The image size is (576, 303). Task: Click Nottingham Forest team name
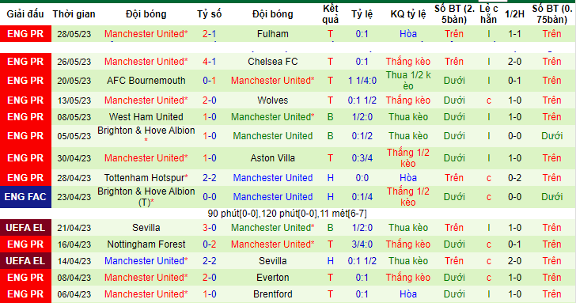point(146,244)
